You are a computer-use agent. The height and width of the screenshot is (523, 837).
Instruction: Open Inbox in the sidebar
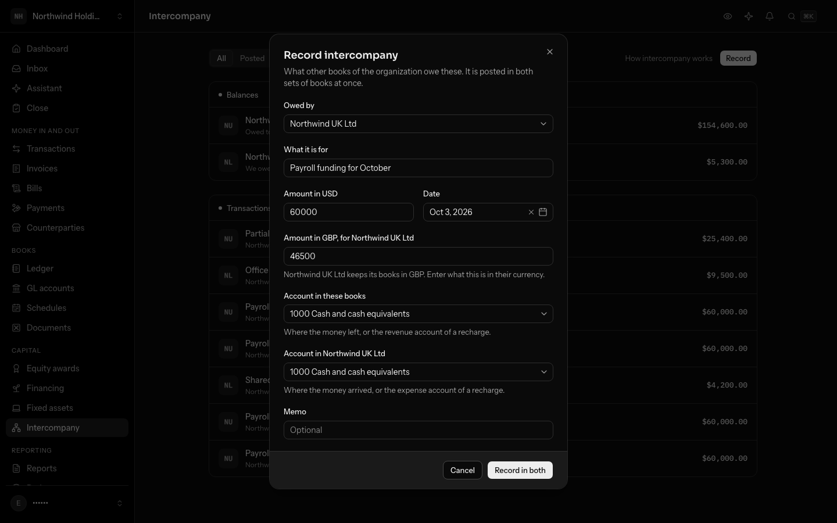(x=67, y=69)
